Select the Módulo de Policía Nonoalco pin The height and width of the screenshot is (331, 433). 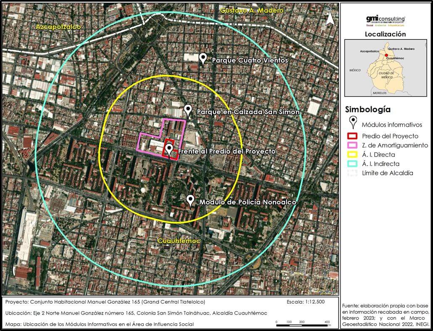190,200
